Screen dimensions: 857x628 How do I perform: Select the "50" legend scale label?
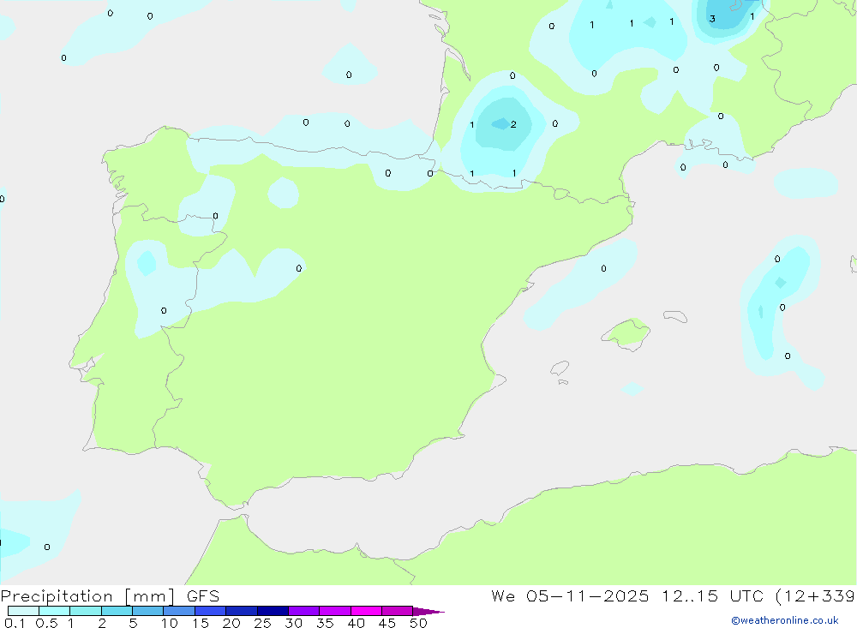point(418,623)
